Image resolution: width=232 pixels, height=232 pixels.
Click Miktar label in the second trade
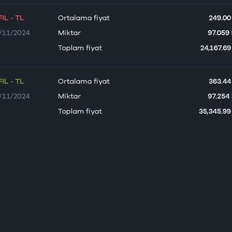[x=69, y=96]
